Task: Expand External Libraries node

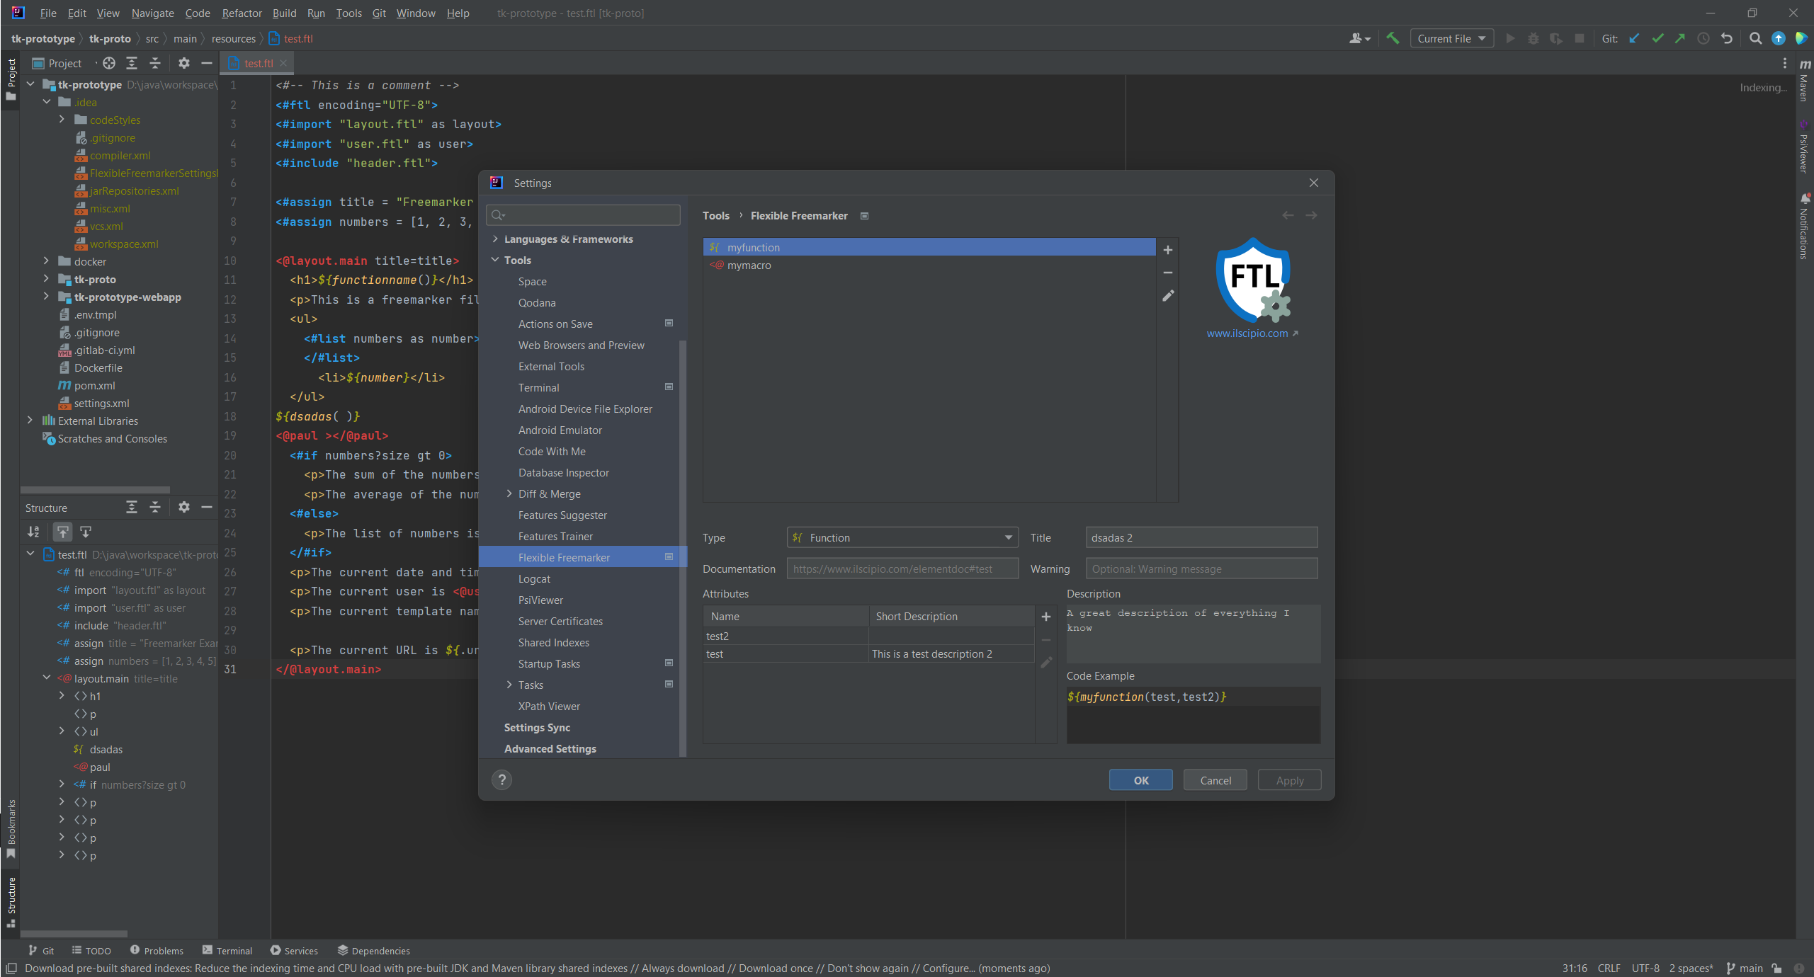Action: coord(30,421)
